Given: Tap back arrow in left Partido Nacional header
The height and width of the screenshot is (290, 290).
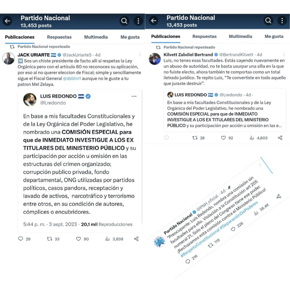Looking at the screenshot, I should [7, 21].
